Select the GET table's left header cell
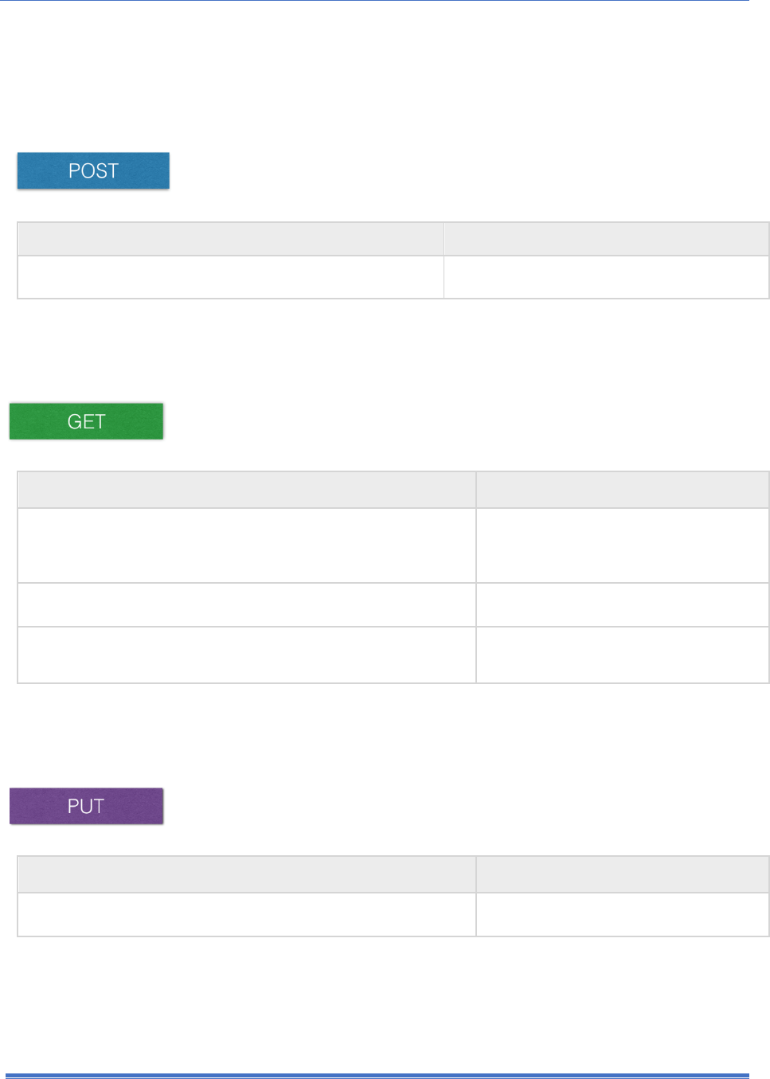Screen dimensions: 770x1079 247,490
